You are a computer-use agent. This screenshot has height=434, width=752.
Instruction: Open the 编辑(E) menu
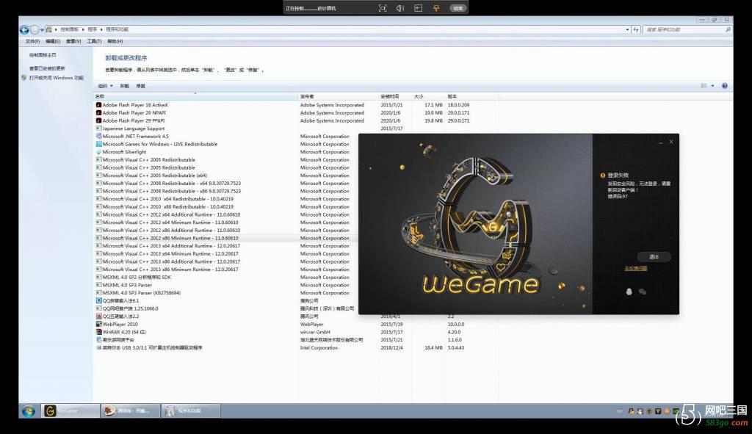coord(53,42)
